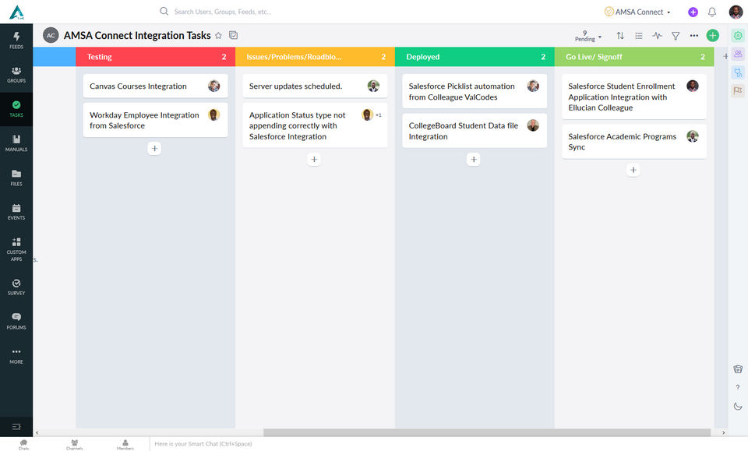The image size is (748, 451).
Task: Open Custom Apps in sidebar
Action: [16, 248]
